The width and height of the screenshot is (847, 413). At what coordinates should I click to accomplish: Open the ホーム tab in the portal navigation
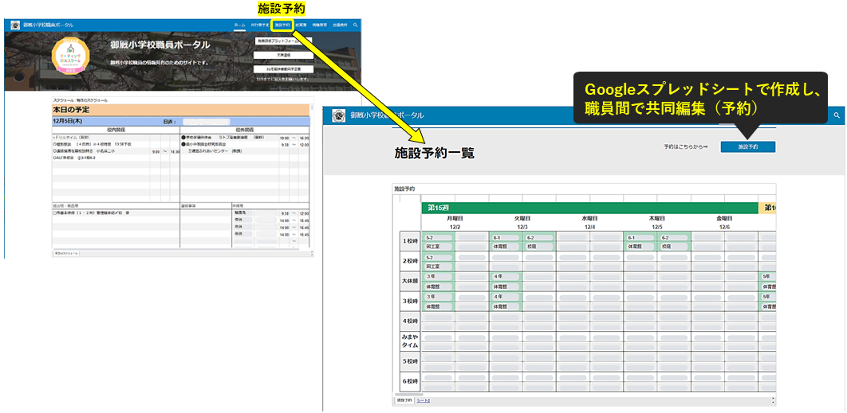pyautogui.click(x=239, y=25)
